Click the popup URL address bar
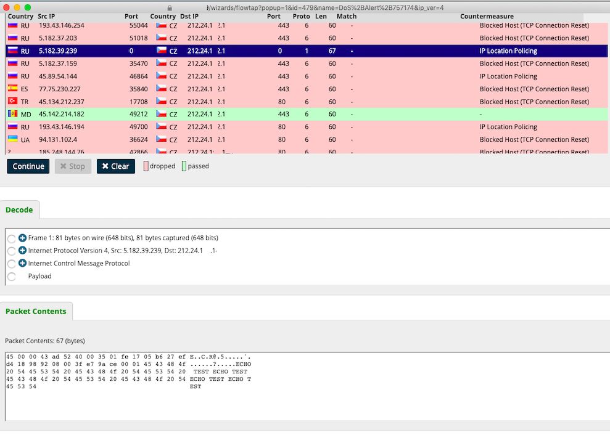 click(326, 8)
